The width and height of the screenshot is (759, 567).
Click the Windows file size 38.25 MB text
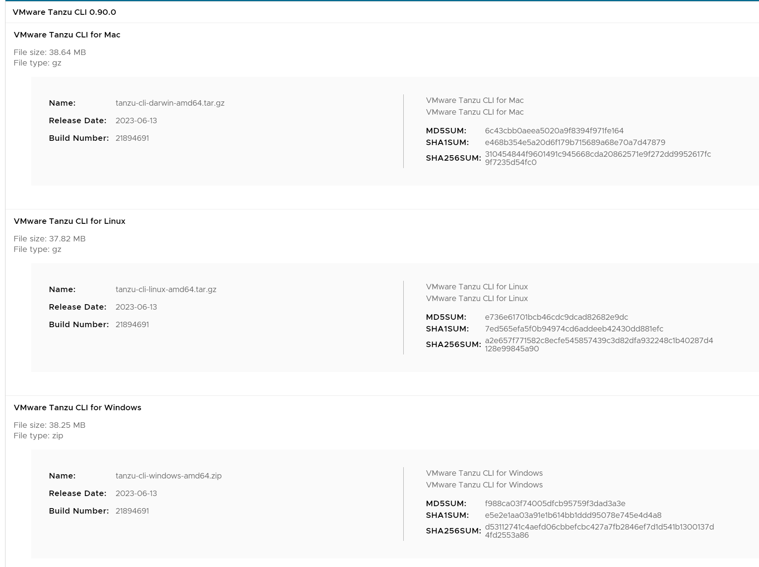pos(50,425)
